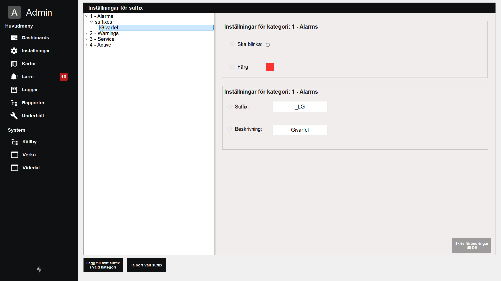The image size is (501, 281).
Task: Click the help icon beside Färg label
Action: (x=232, y=67)
